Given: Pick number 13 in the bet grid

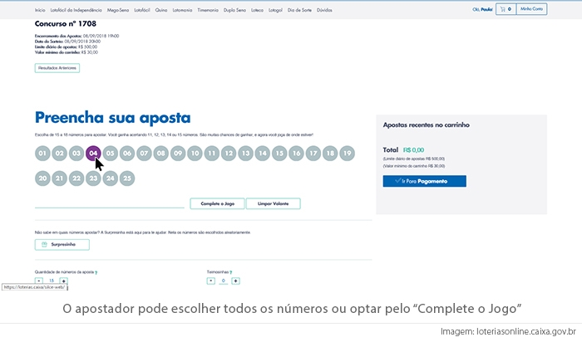Looking at the screenshot, I should pyautogui.click(x=245, y=154).
